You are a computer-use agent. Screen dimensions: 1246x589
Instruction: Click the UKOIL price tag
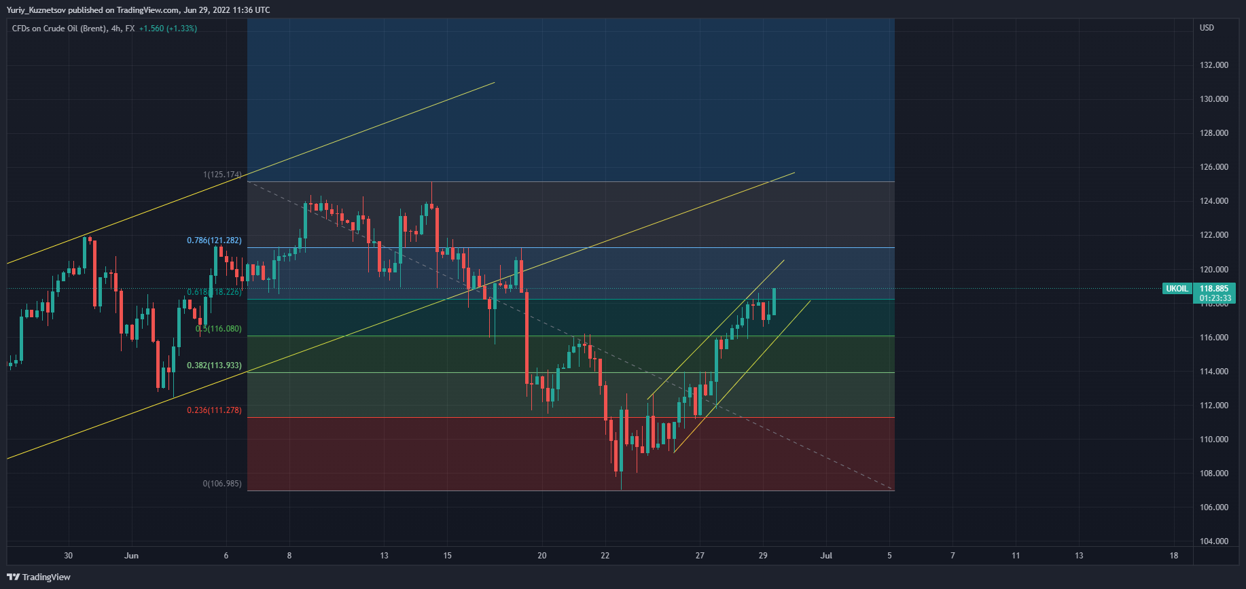click(x=1177, y=289)
